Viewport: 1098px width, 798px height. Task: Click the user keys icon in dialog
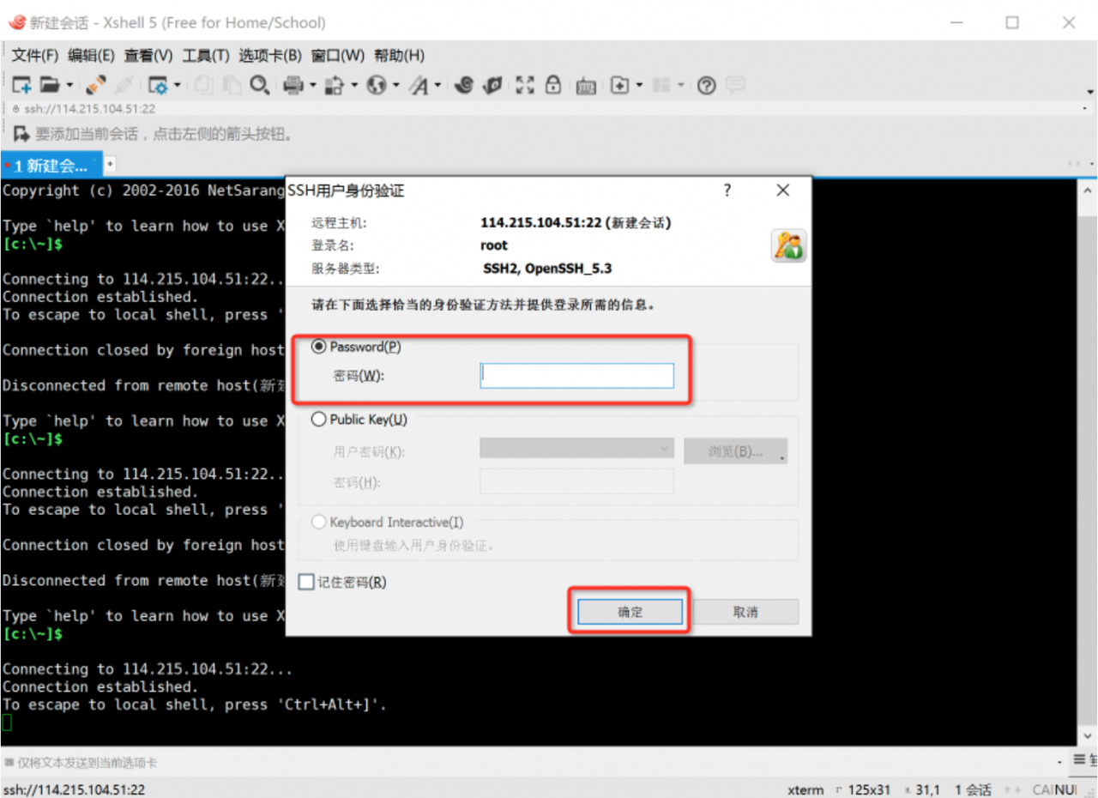(x=788, y=245)
